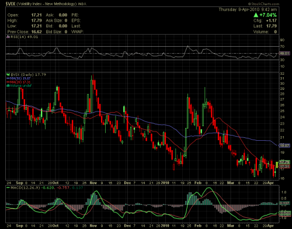292x229 pixels.
Task: Click the green MACD(12,26,9) legend line
Action: [8, 188]
